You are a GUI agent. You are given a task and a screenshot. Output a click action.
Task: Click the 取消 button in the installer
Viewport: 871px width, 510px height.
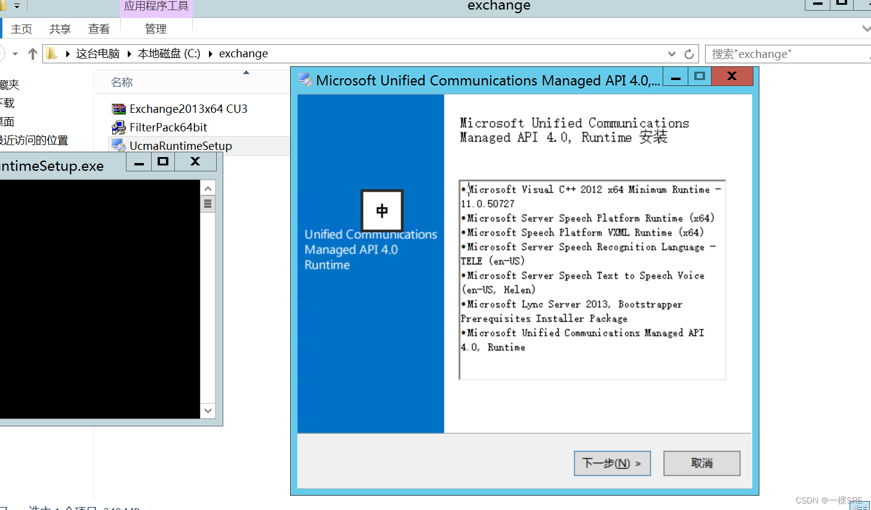click(x=701, y=463)
